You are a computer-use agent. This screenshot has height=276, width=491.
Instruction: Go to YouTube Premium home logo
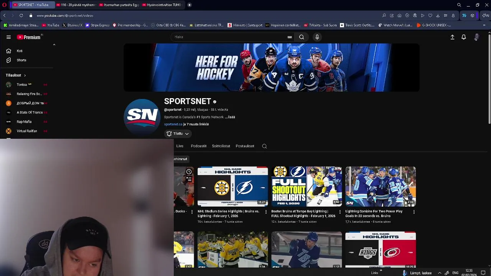pos(29,37)
